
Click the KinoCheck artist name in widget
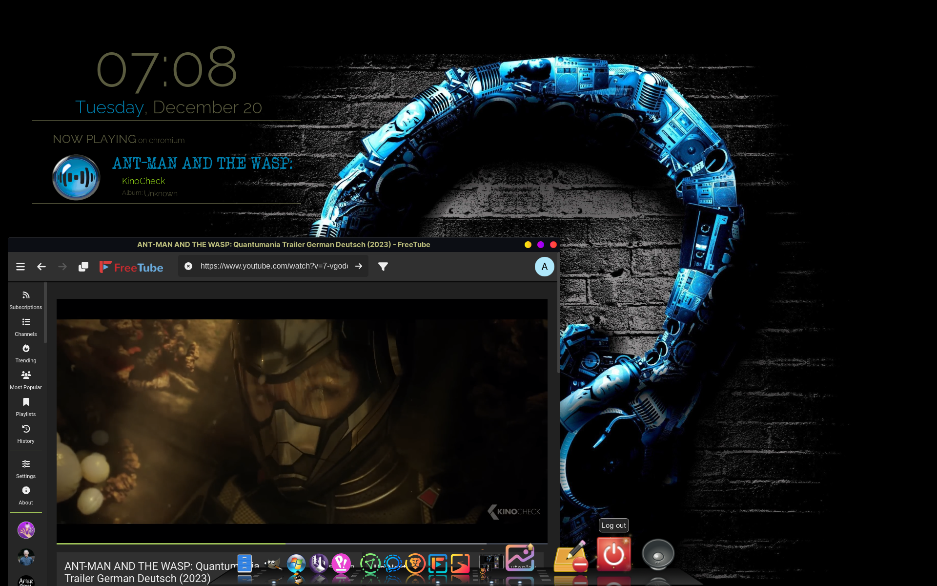143,181
